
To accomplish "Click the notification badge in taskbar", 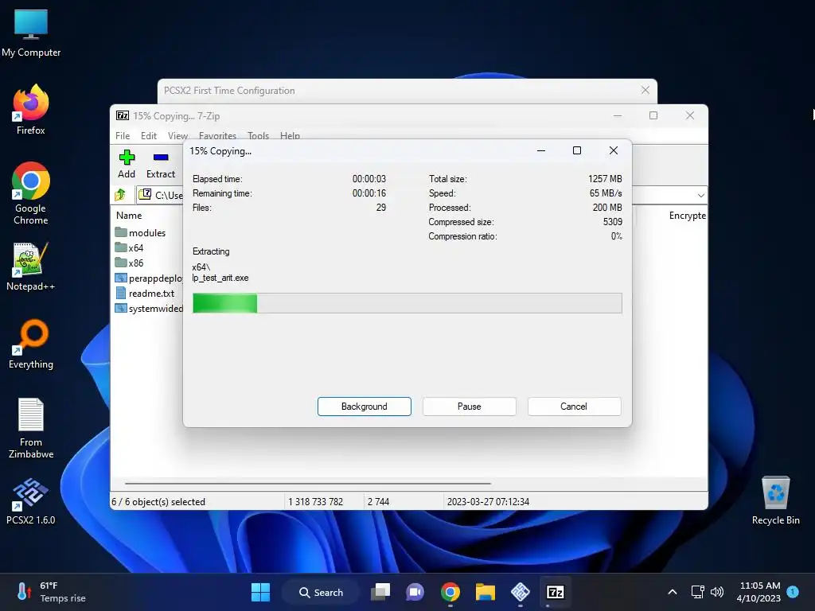I will pyautogui.click(x=793, y=591).
